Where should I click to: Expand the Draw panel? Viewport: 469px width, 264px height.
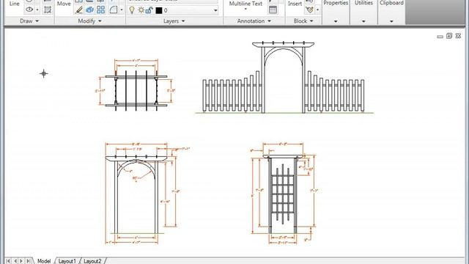(29, 21)
